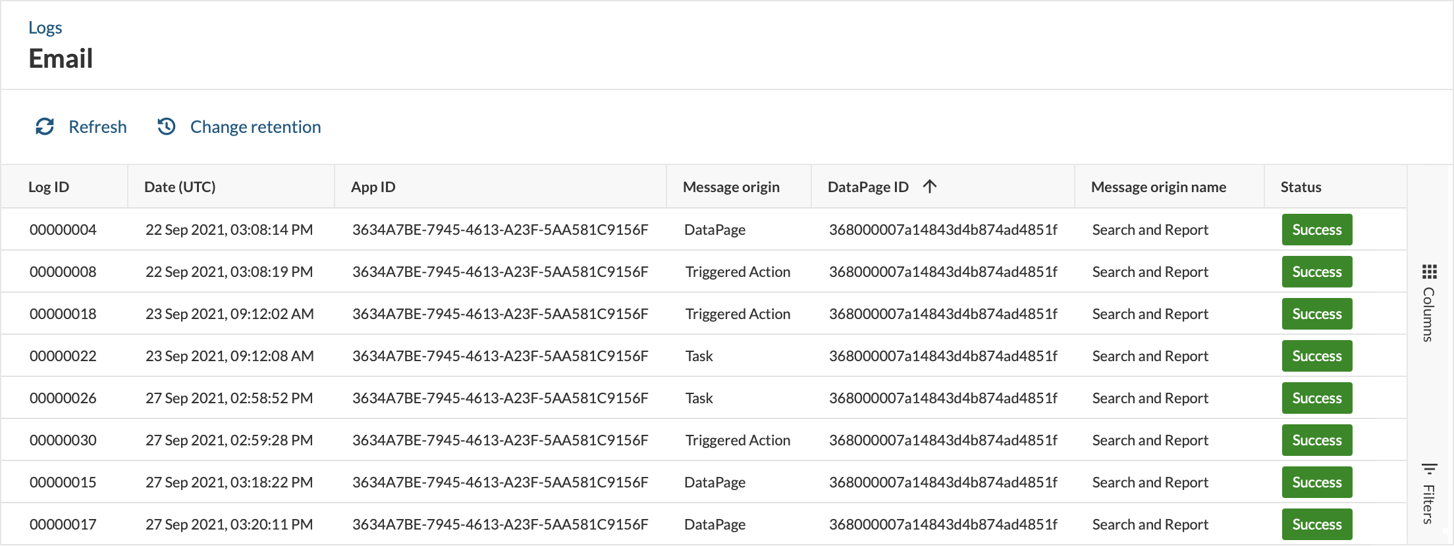Sort by App ID column header
This screenshot has height=546, width=1454.
373,187
